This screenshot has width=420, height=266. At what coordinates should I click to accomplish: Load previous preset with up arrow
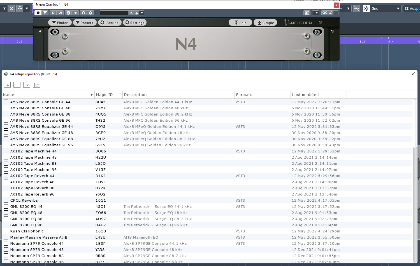131,13
